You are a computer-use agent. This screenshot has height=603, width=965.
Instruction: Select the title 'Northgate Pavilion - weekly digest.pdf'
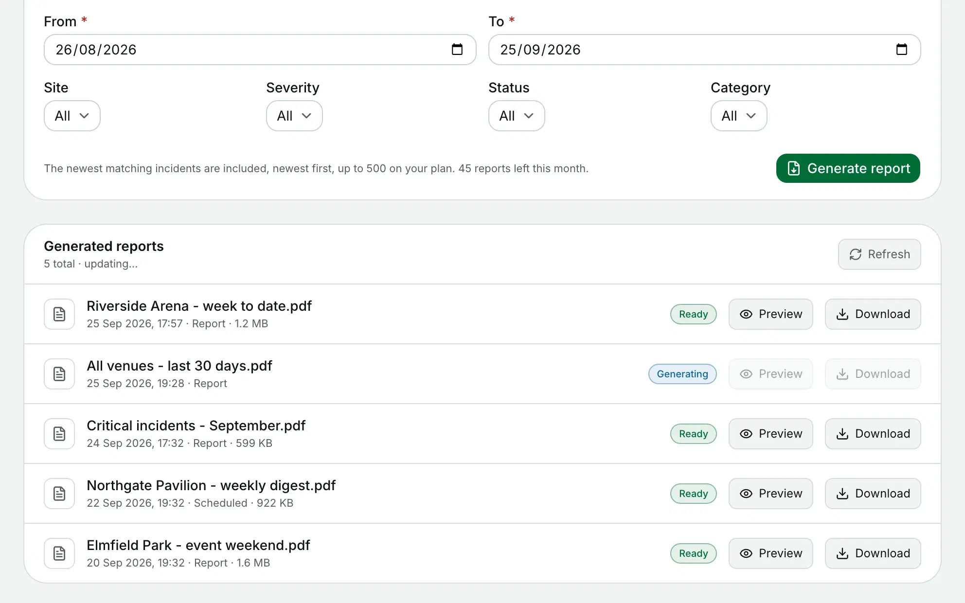(x=211, y=485)
